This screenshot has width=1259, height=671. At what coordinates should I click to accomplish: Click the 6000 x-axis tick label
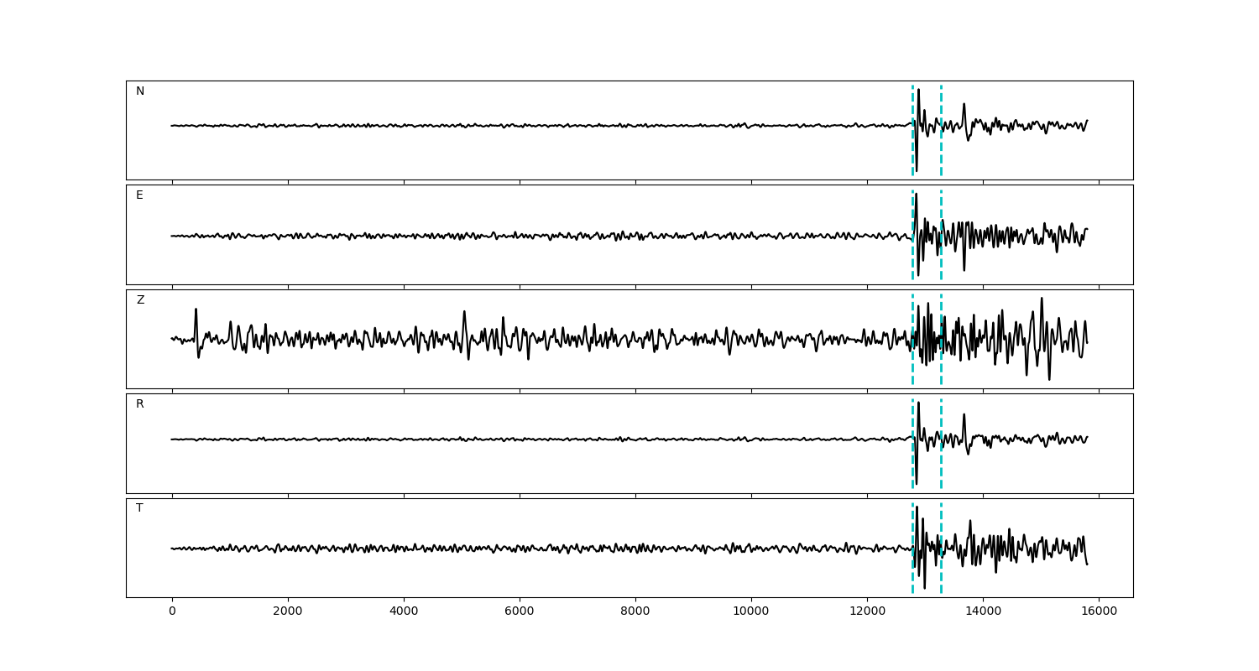coord(520,611)
